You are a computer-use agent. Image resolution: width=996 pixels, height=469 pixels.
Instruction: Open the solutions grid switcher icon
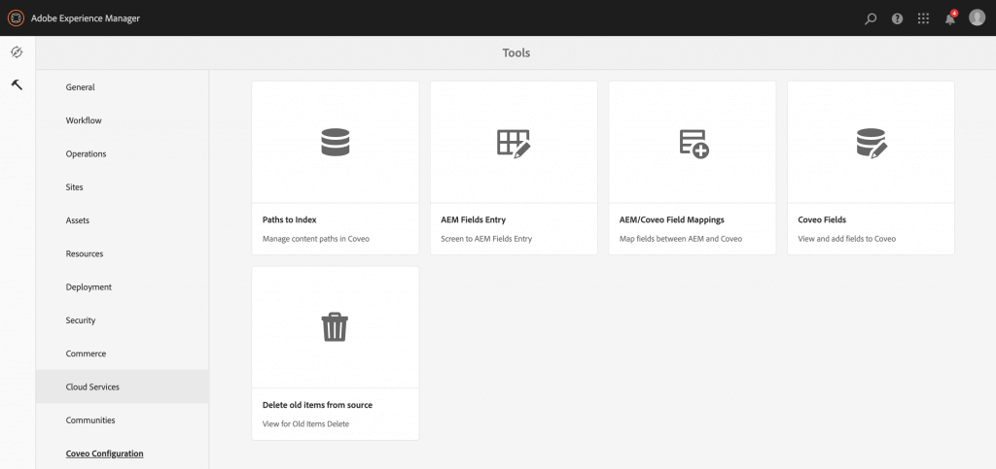(924, 18)
